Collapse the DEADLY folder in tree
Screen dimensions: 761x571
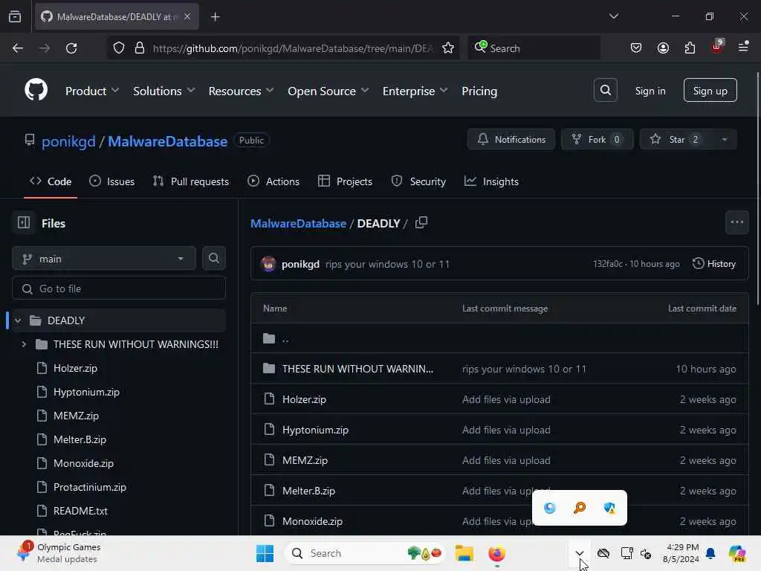[18, 320]
